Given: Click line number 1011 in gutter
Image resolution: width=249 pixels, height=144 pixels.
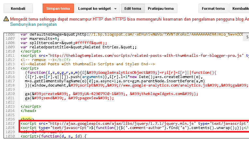Looking at the screenshot, I should point(10,56).
